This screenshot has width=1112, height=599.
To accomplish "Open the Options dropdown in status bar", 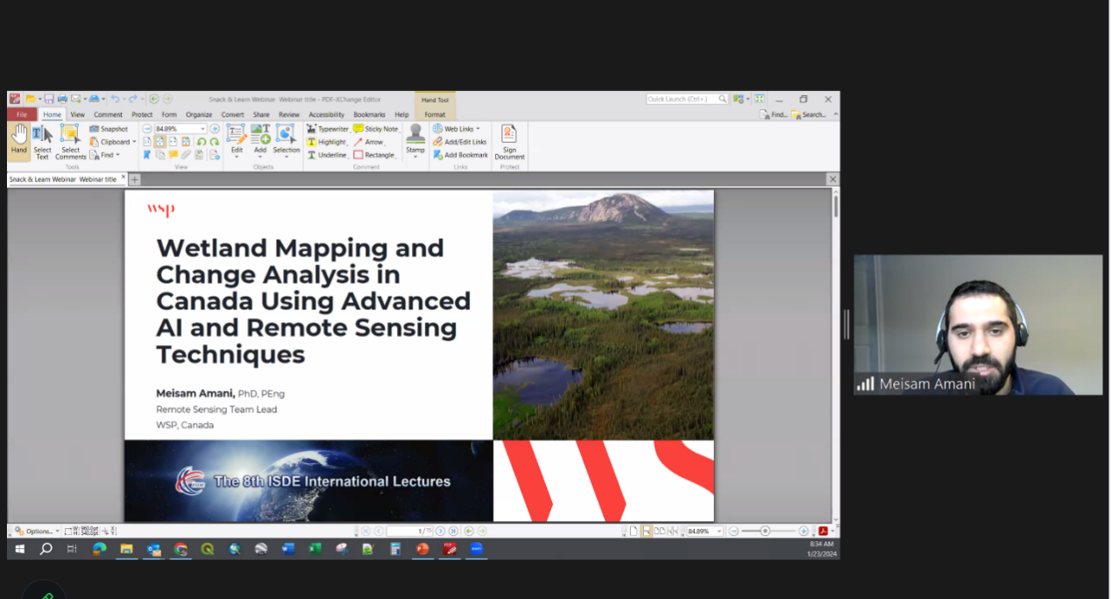I will (36, 531).
